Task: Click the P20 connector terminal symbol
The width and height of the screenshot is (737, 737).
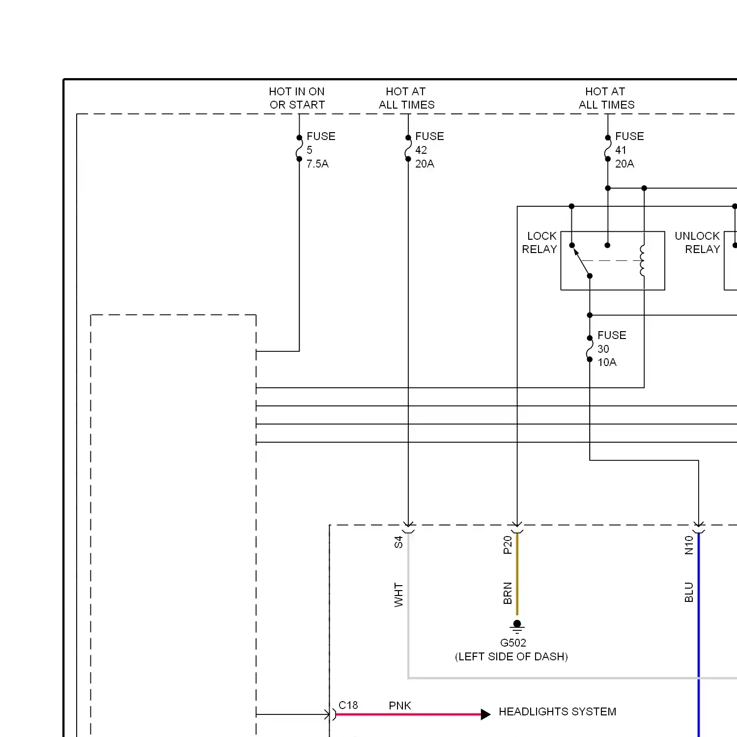Action: (517, 528)
